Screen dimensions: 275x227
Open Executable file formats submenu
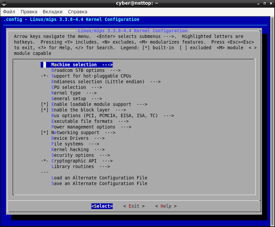90,121
